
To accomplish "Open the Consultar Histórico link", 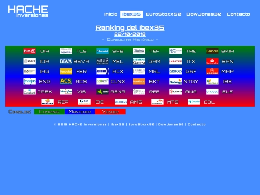I will 130,39.
